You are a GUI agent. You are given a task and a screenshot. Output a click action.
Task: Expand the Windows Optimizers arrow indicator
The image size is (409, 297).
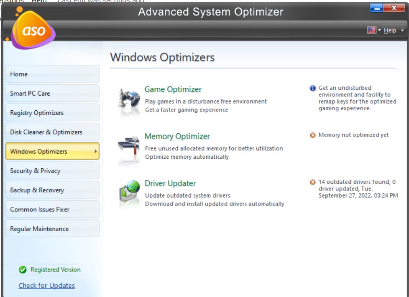coord(95,152)
